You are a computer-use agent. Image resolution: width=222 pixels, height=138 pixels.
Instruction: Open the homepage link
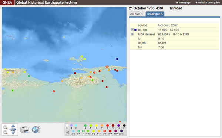pos(184,3)
